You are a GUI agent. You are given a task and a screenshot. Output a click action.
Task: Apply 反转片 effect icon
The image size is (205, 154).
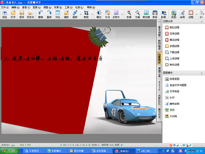[116, 14]
